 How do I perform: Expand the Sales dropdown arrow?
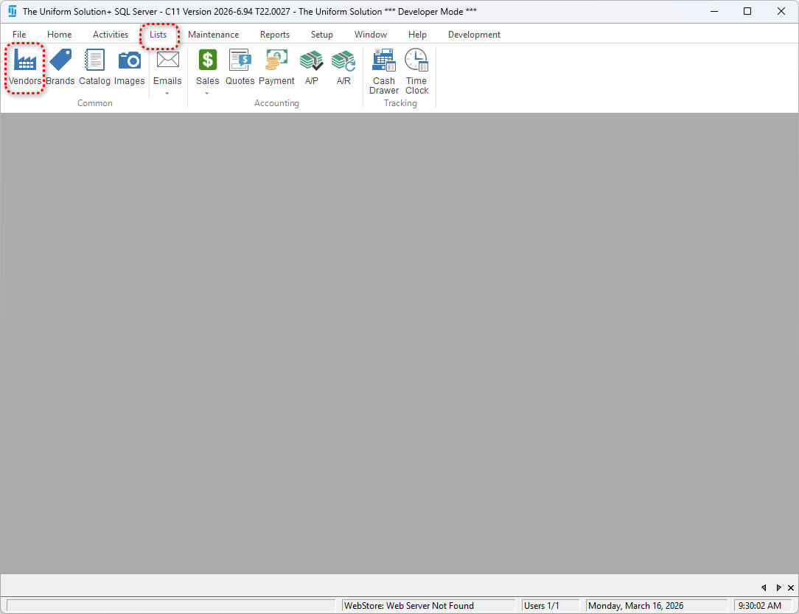(x=207, y=94)
